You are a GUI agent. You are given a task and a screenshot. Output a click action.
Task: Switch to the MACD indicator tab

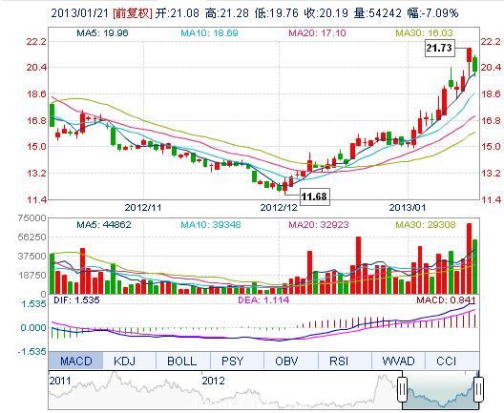[x=75, y=361]
